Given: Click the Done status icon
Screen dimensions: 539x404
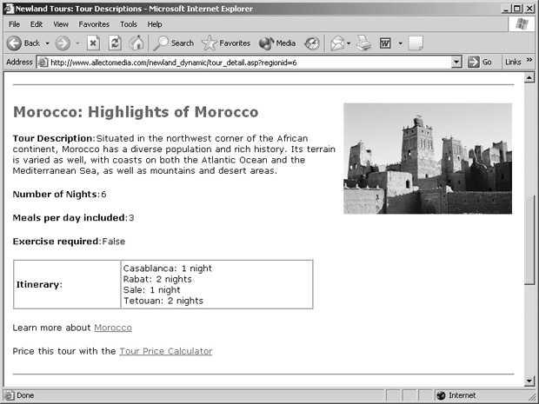Looking at the screenshot, I should tap(9, 395).
